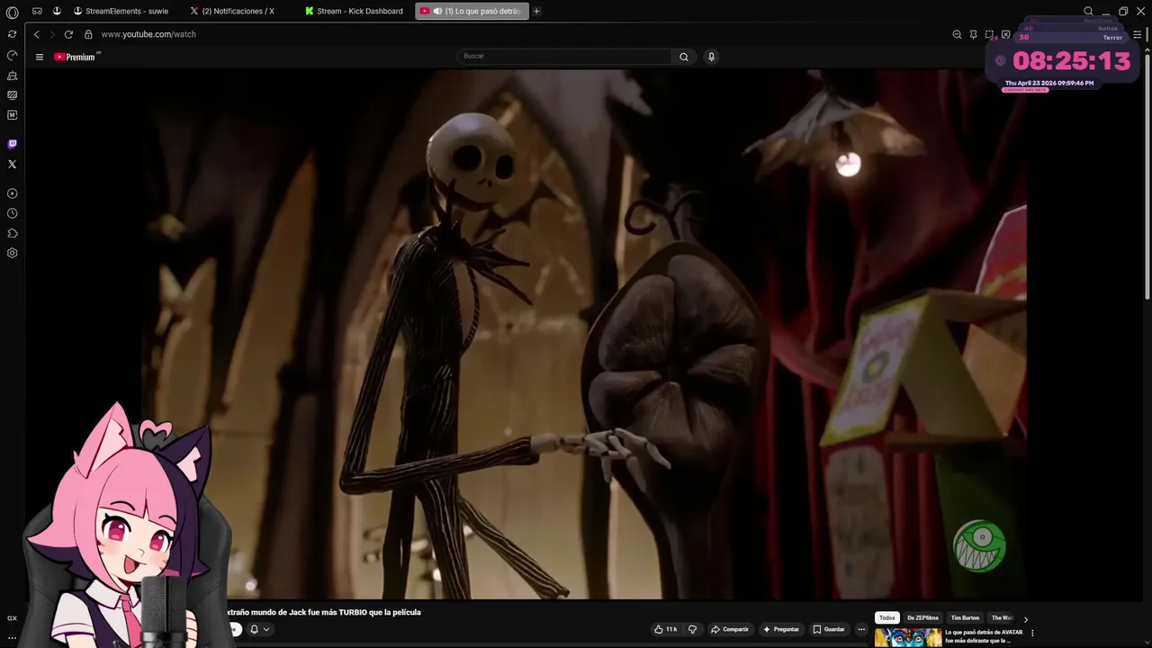Viewport: 1152px width, 648px height.
Task: Open the Easy Setup menu icon
Action: pyautogui.click(x=1137, y=34)
